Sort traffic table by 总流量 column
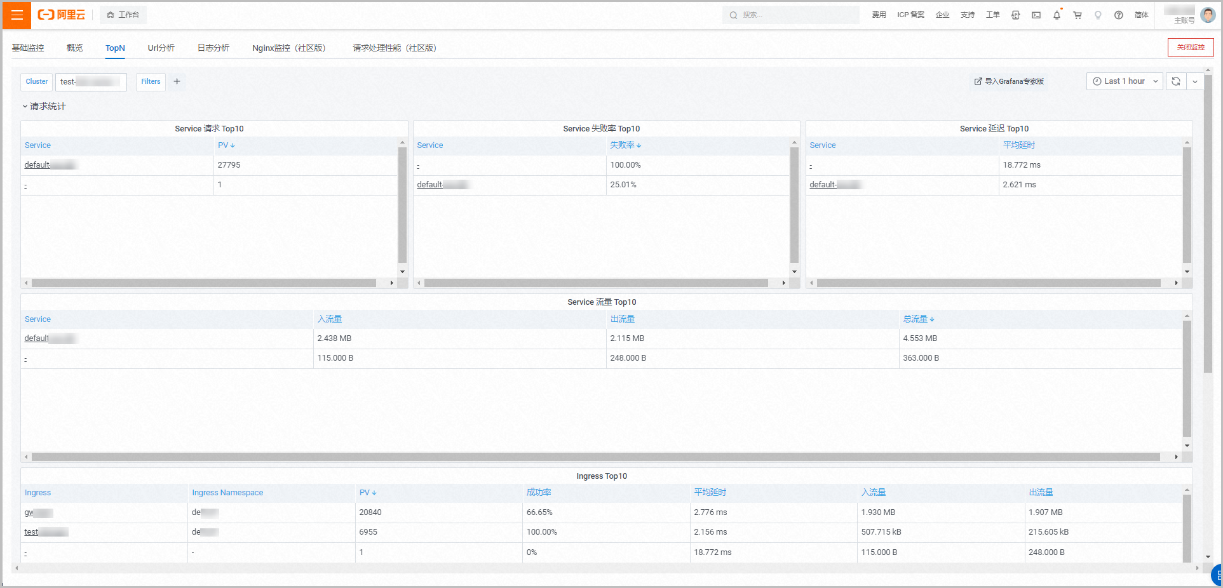The height and width of the screenshot is (588, 1223). pyautogui.click(x=919, y=319)
